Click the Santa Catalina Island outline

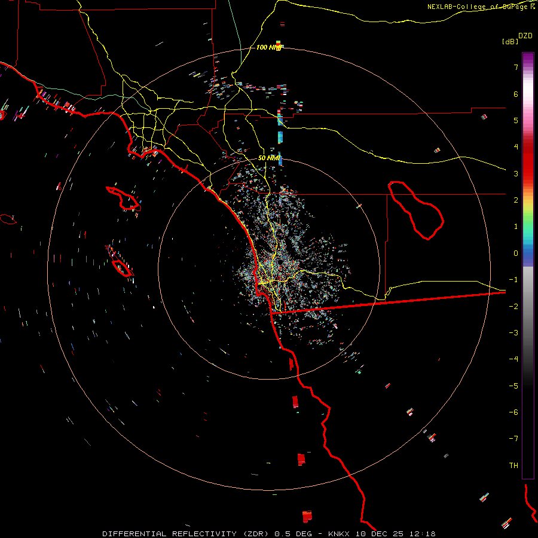point(124,199)
